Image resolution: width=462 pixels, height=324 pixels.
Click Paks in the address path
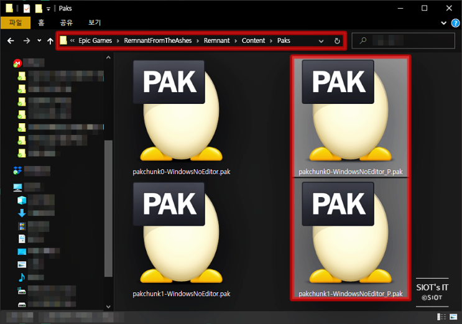click(x=284, y=40)
